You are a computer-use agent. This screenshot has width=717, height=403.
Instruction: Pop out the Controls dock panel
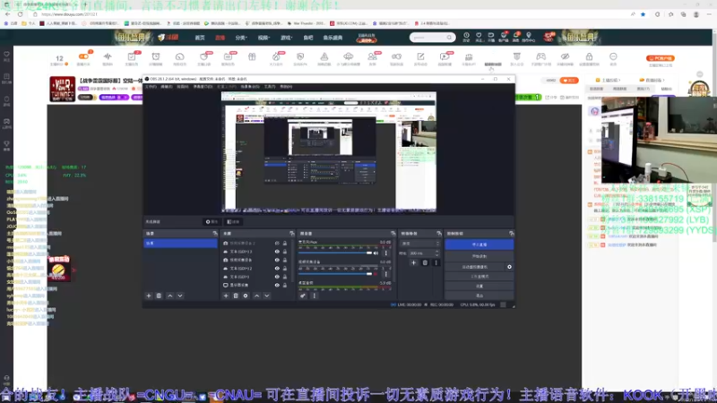511,234
